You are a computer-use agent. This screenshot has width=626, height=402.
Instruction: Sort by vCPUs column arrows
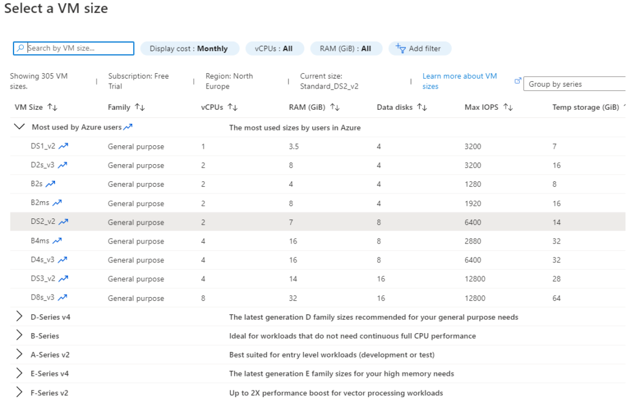click(x=233, y=107)
